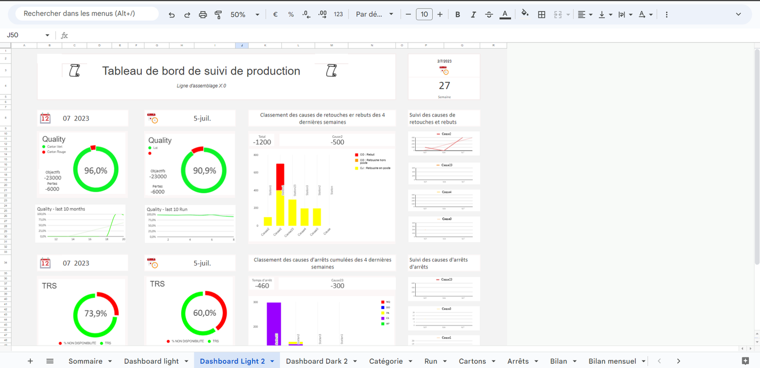Switch to the Cartons sheet tab

coord(473,361)
